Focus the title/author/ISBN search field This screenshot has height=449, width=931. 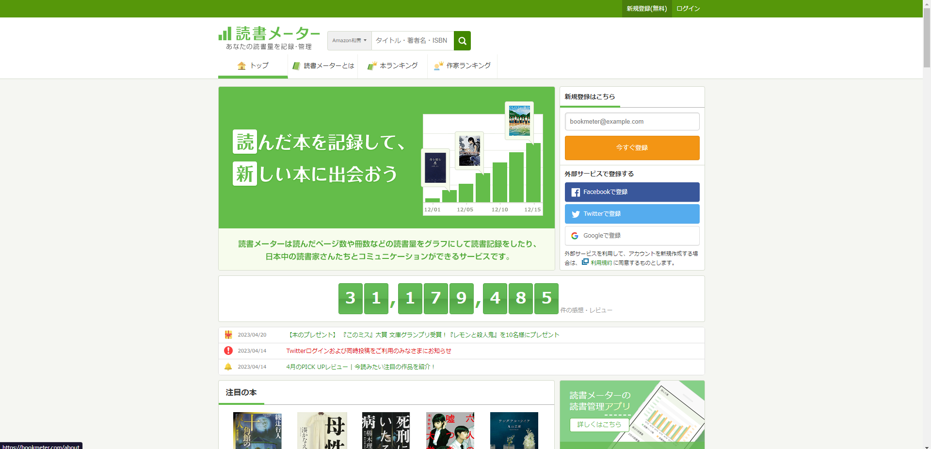click(413, 41)
